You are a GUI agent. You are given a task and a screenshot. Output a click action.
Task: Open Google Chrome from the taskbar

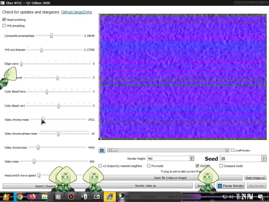click(x=20, y=197)
